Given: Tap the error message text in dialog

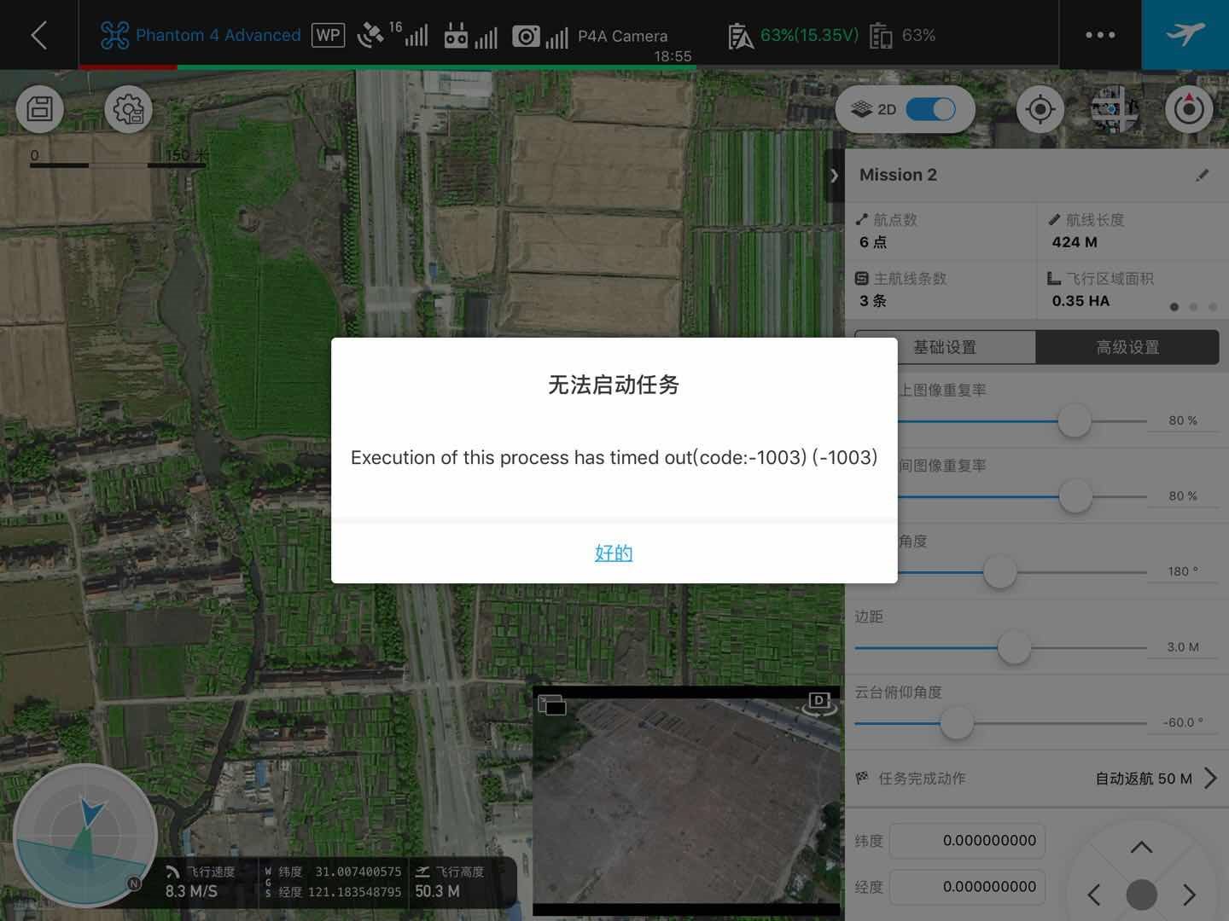Looking at the screenshot, I should (x=614, y=457).
